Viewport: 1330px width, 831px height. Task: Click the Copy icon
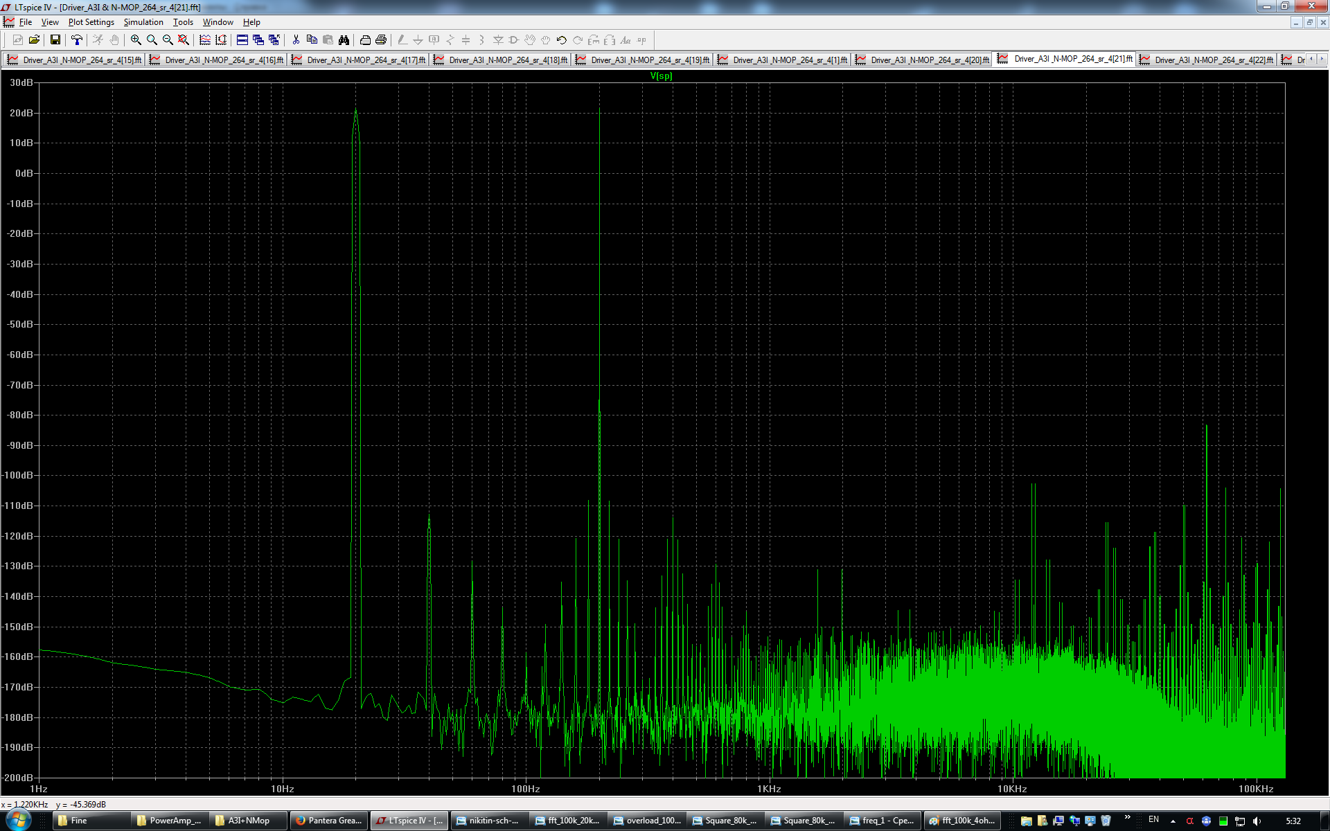[x=312, y=40]
